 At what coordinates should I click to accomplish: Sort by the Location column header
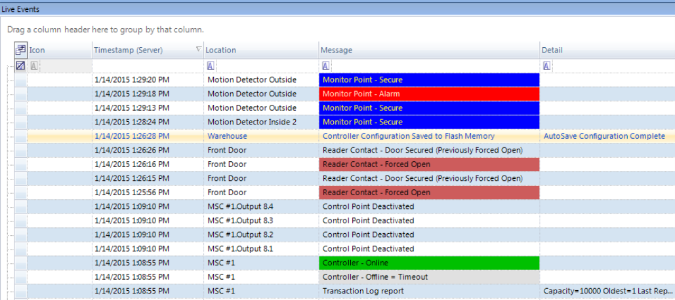tap(220, 50)
